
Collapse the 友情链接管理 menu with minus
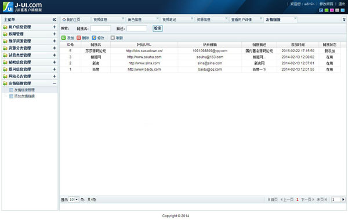tap(54, 83)
